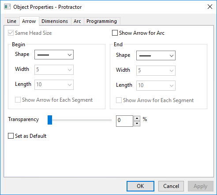Open the Programming tab
Screen dimensions: 217x195
pyautogui.click(x=102, y=21)
